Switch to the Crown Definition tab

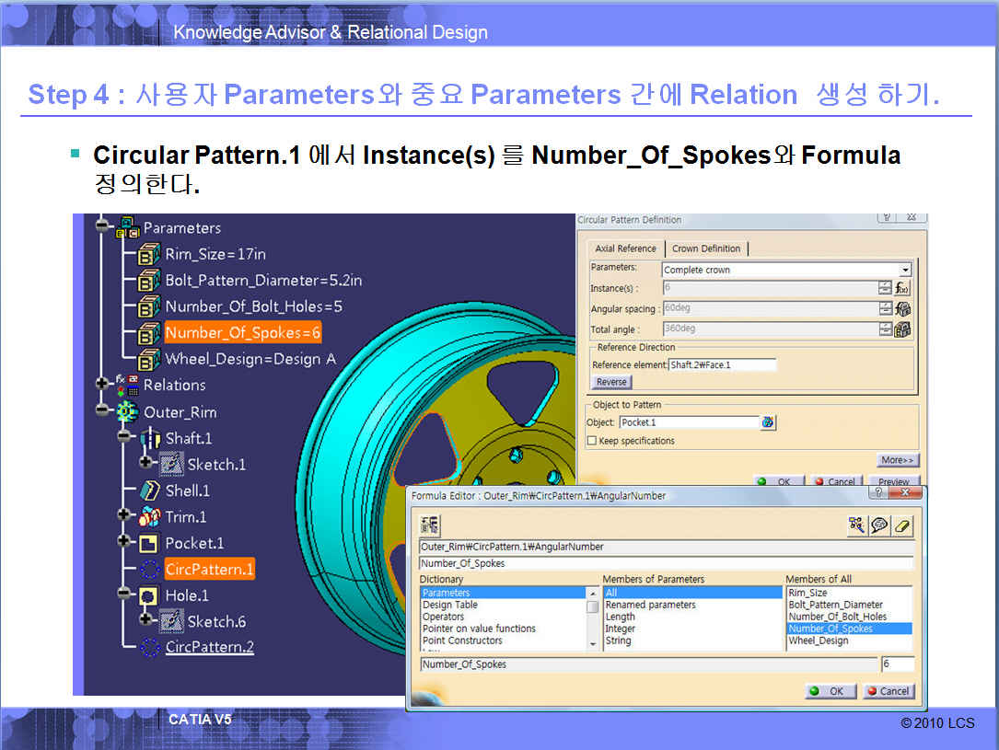coord(706,248)
